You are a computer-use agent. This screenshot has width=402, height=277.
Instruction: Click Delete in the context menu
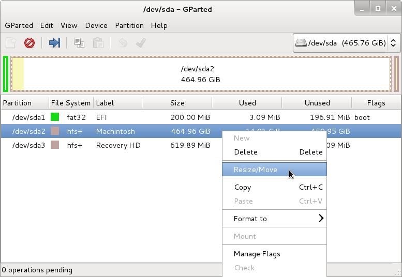(246, 152)
